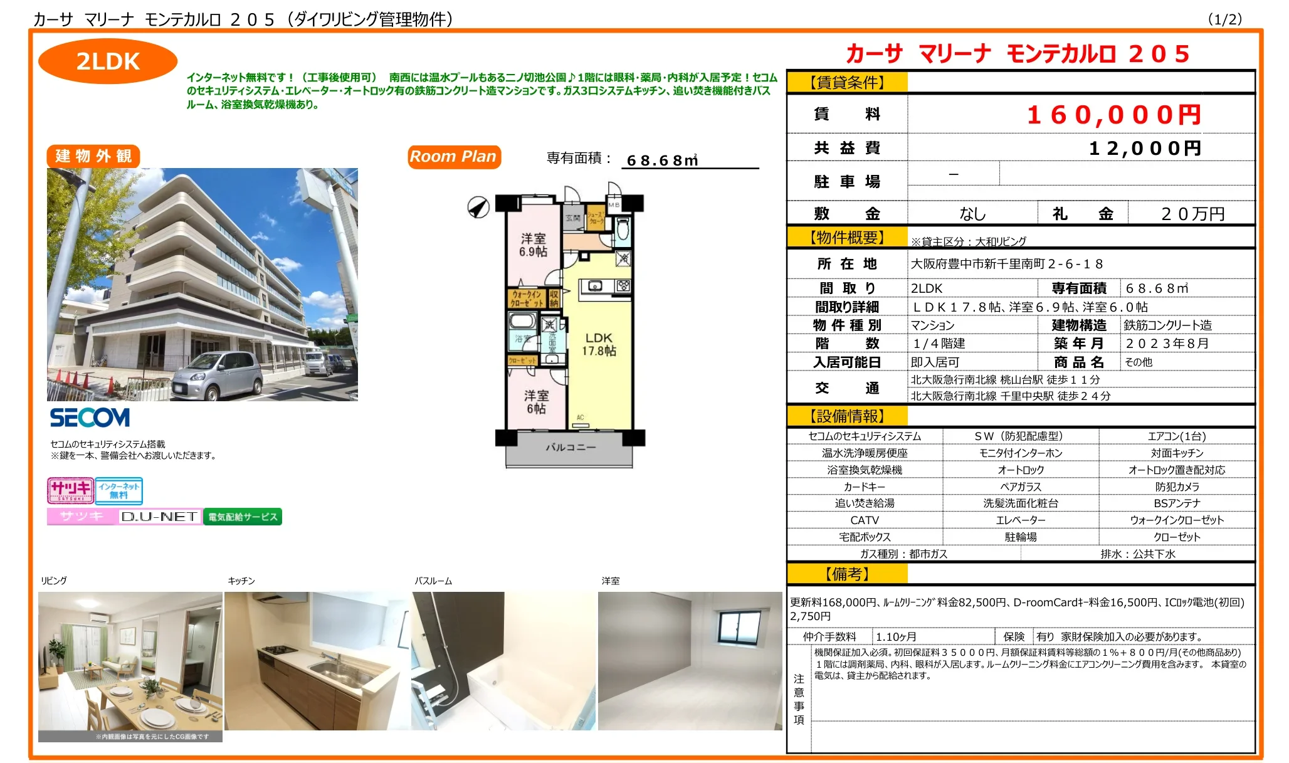Screen dimensions: 1289x763
Task: Click the LDK 17.8帖 room in floor plan
Action: pos(599,345)
